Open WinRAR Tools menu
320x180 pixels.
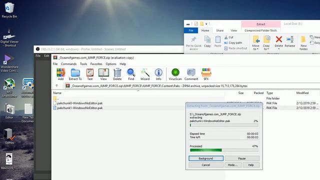click(x=83, y=64)
